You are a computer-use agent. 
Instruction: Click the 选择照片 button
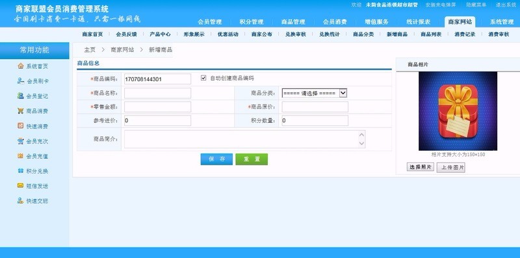point(420,167)
